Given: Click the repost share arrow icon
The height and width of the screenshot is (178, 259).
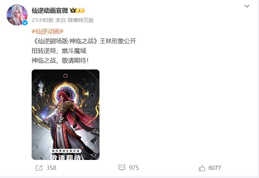Looking at the screenshot, I should (39, 168).
